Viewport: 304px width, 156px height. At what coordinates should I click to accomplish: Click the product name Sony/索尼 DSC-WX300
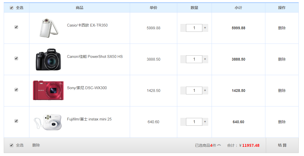pyautogui.click(x=87, y=88)
